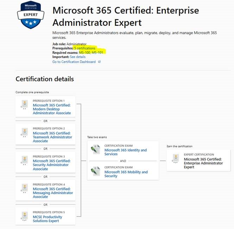Viewport: 234px width, 229px height.
Task: Click the external link icon beside Certification Dashboard
Action: click(x=99, y=62)
